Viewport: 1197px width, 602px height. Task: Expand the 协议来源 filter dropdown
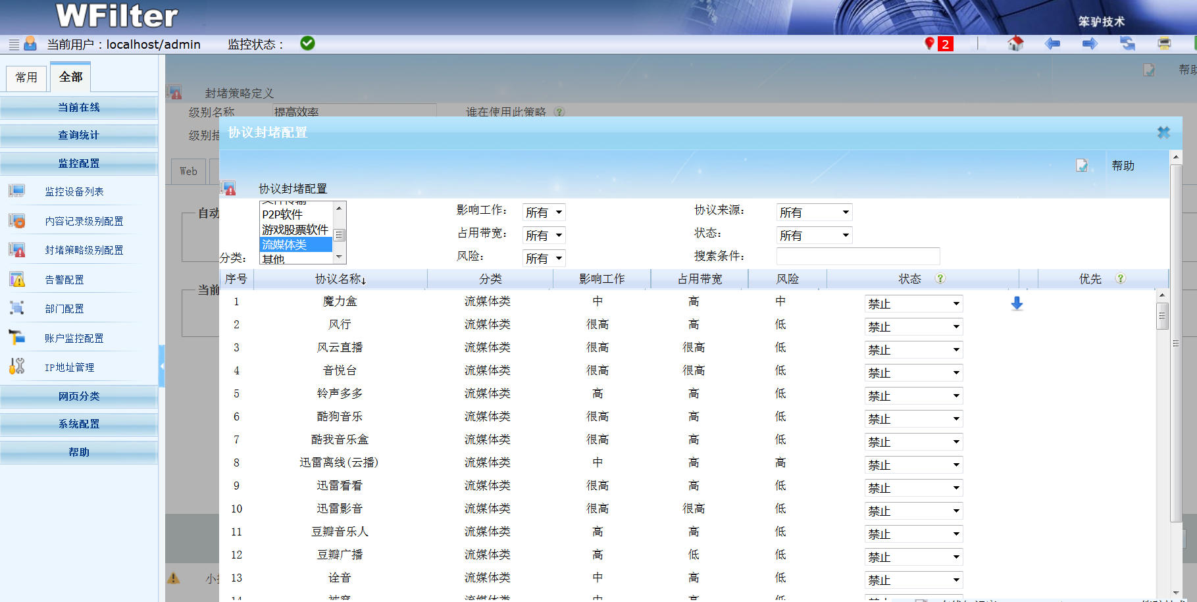(x=814, y=213)
